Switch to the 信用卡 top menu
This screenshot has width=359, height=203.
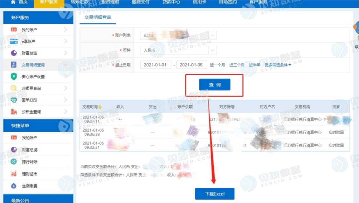[x=199, y=2]
